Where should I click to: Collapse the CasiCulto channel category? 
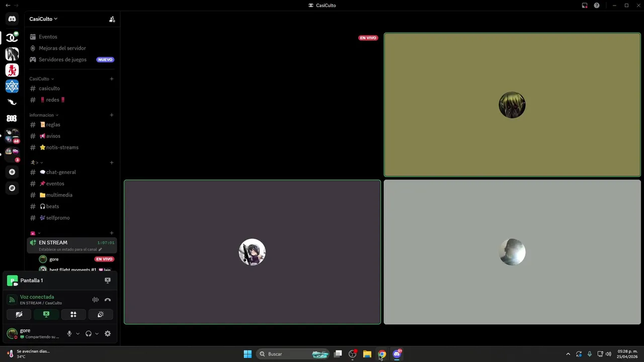tap(42, 79)
